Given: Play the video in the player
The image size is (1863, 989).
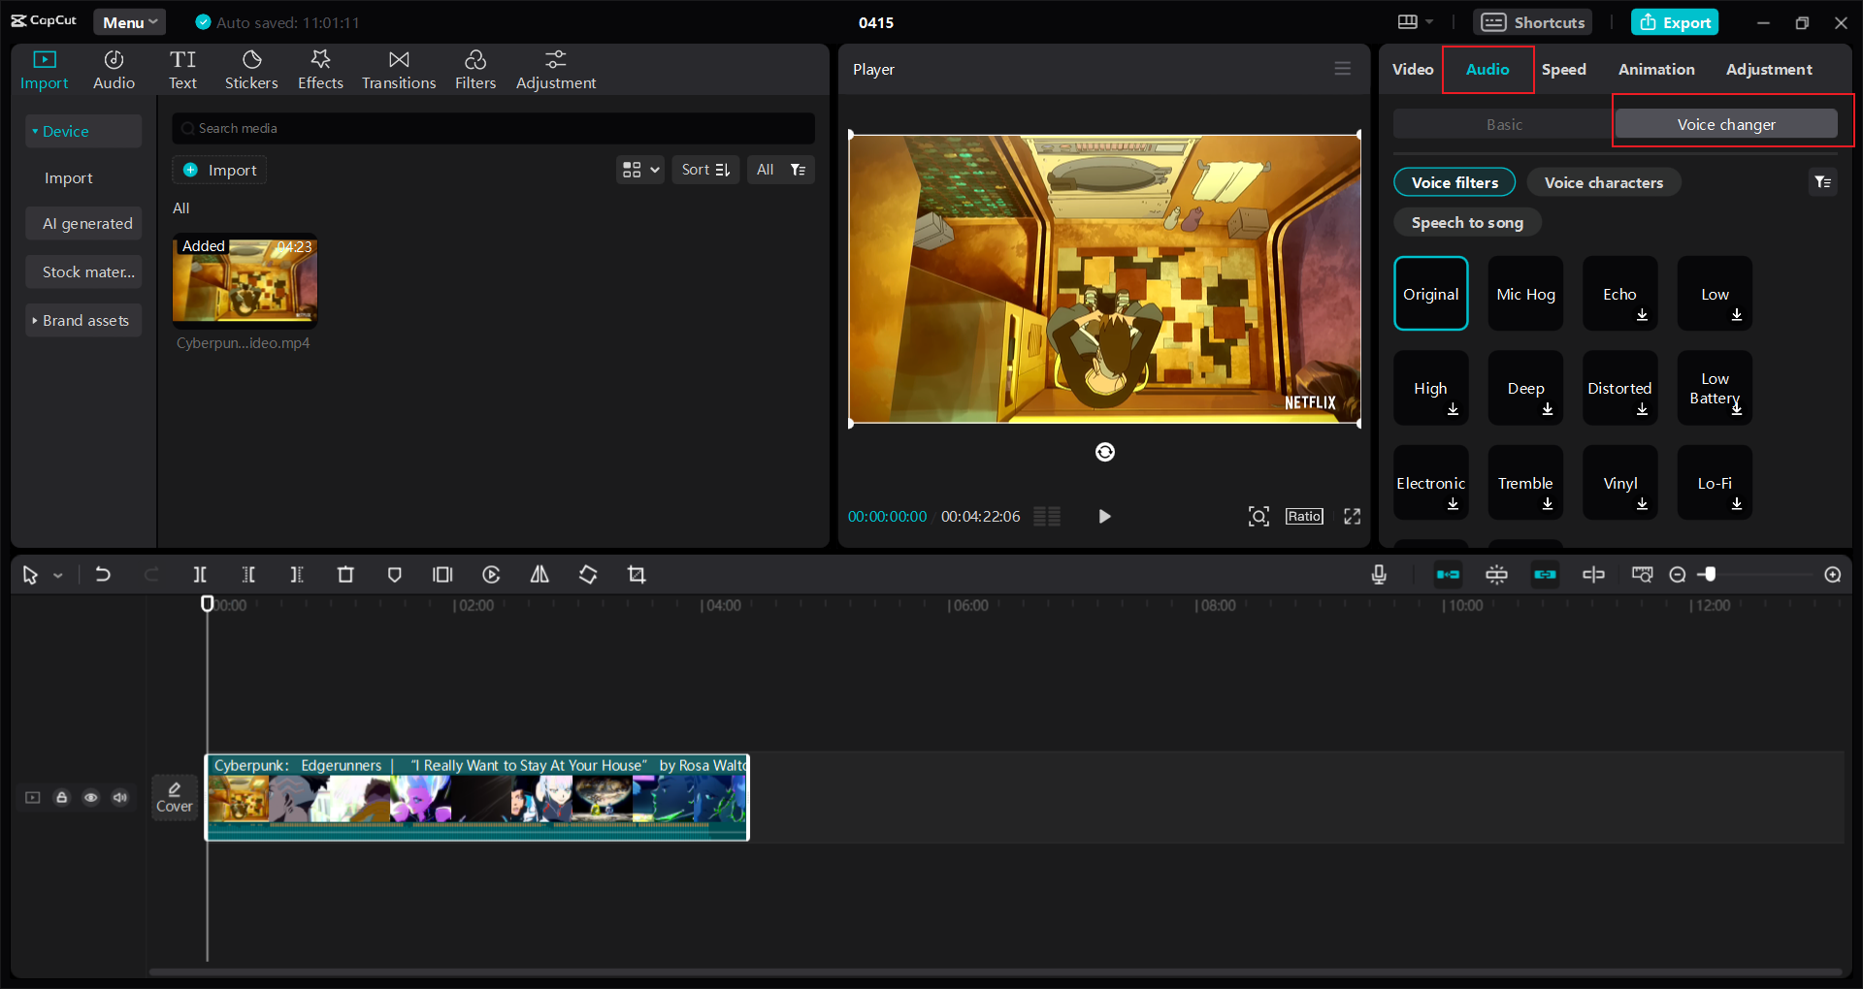Looking at the screenshot, I should [1104, 517].
